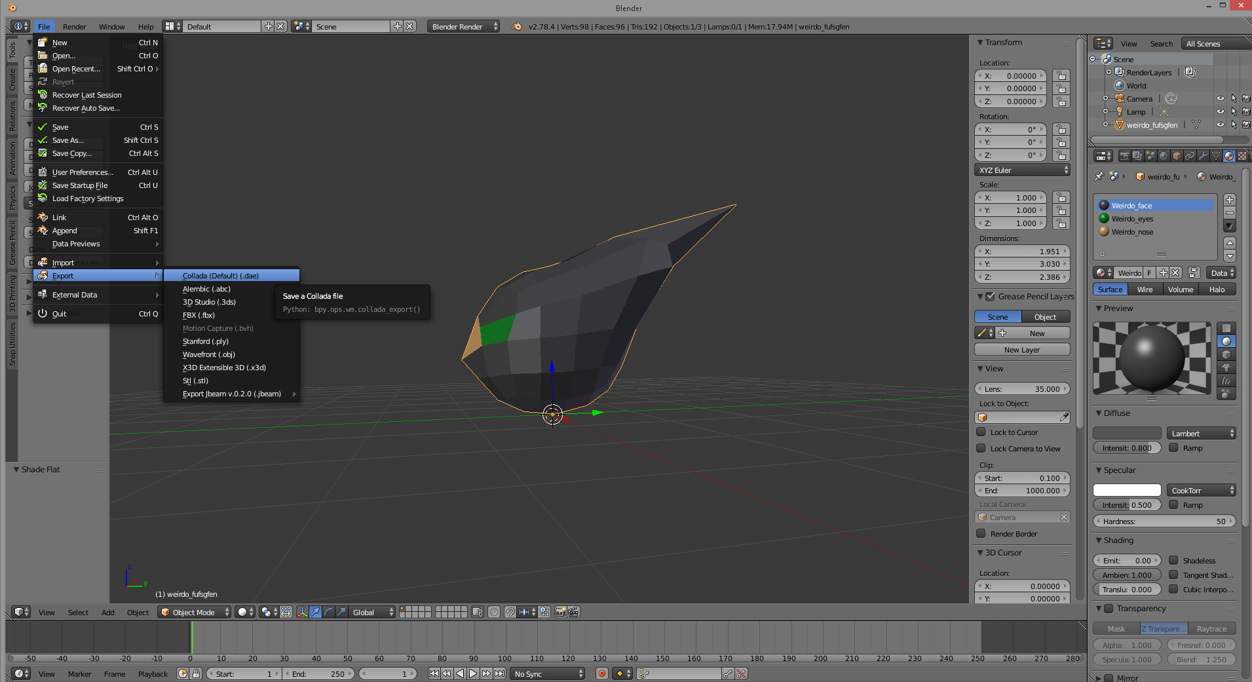Image resolution: width=1252 pixels, height=682 pixels.
Task: Hide the Lamp with its eye icon
Action: [1220, 112]
